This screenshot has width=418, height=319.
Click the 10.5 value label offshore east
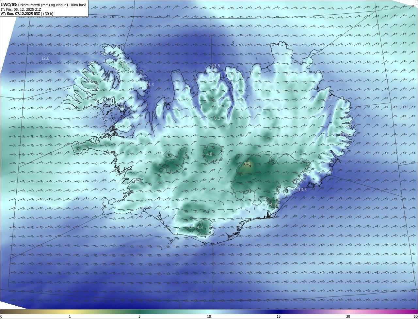tap(403, 118)
